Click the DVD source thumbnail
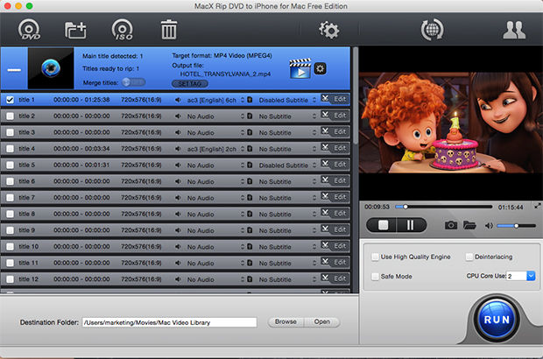543x359 pixels. click(x=51, y=68)
